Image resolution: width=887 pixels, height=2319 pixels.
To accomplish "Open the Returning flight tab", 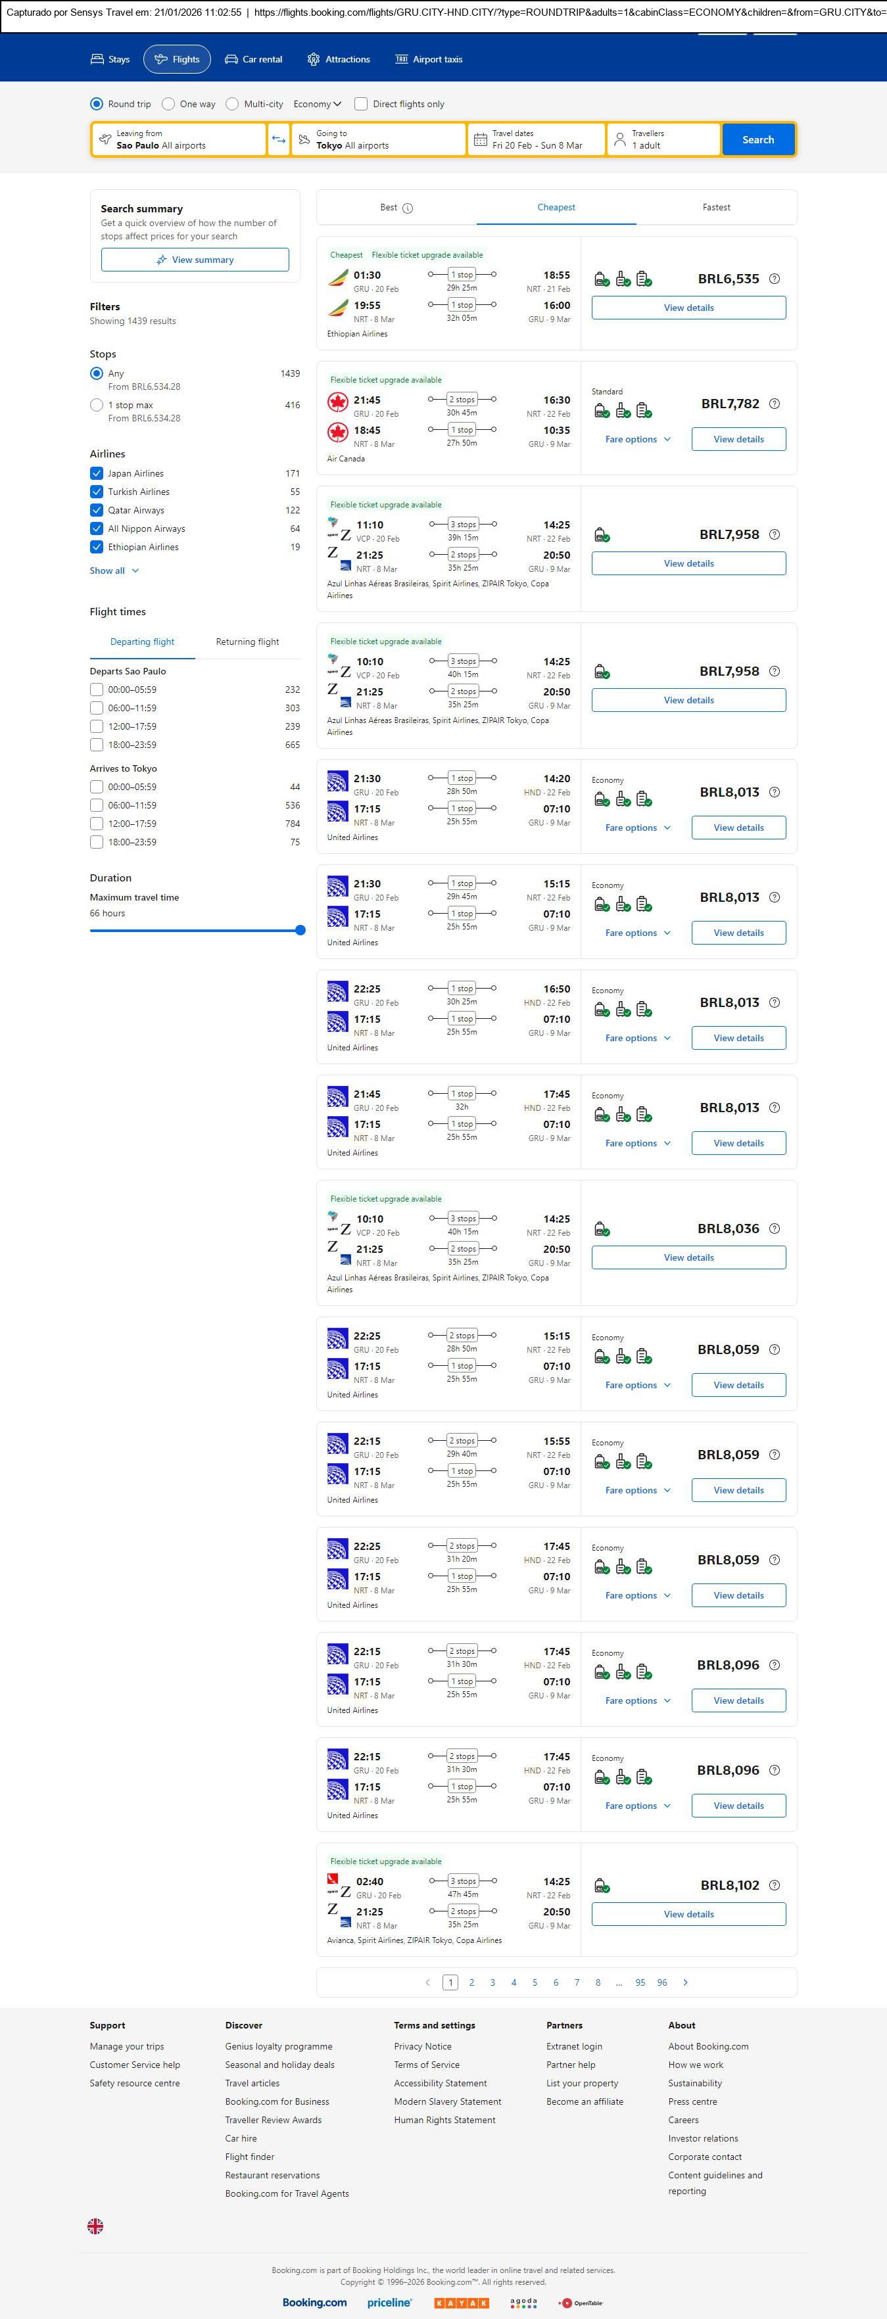I will coord(247,642).
